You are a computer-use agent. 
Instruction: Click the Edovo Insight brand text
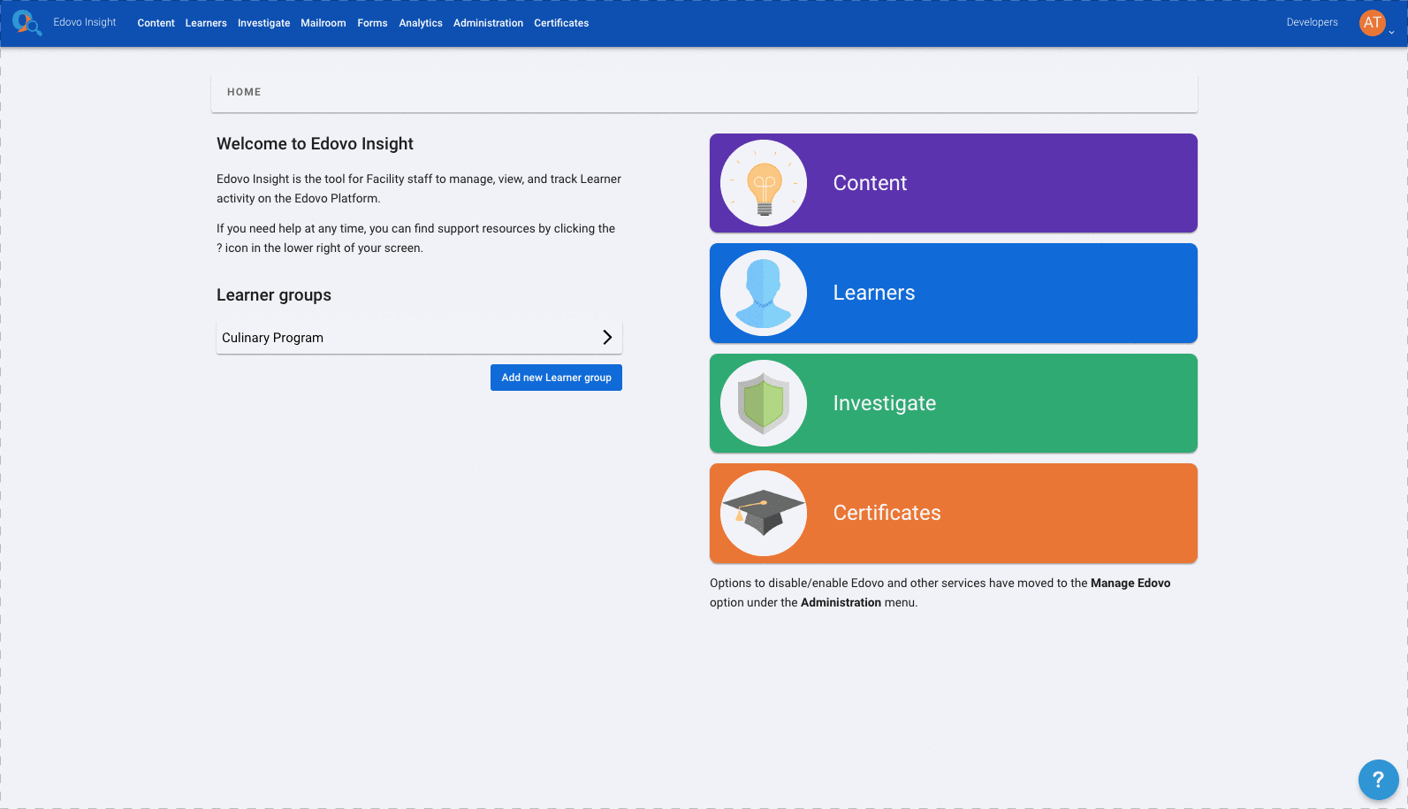tap(85, 22)
